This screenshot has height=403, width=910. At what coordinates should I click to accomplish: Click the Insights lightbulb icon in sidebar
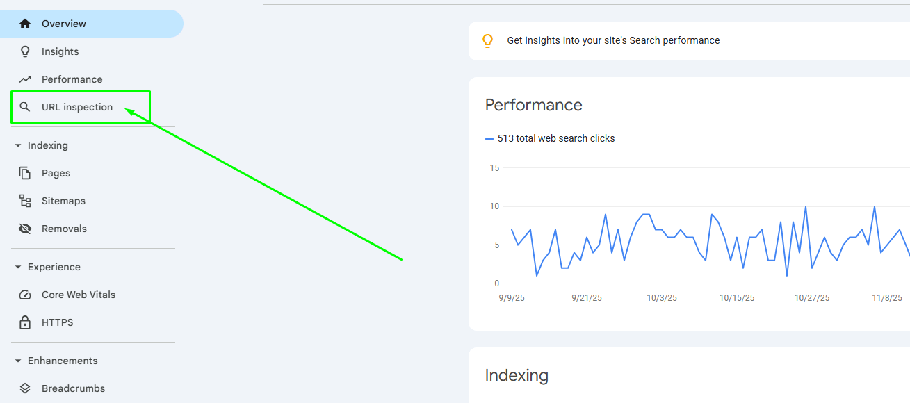(25, 51)
